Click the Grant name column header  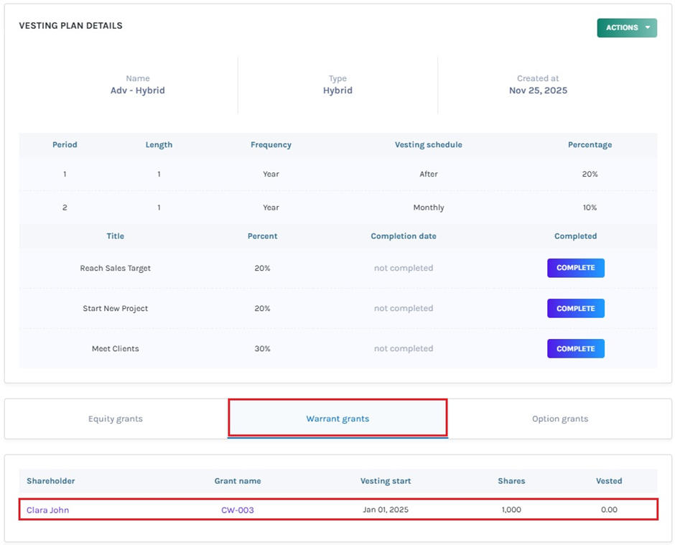238,481
